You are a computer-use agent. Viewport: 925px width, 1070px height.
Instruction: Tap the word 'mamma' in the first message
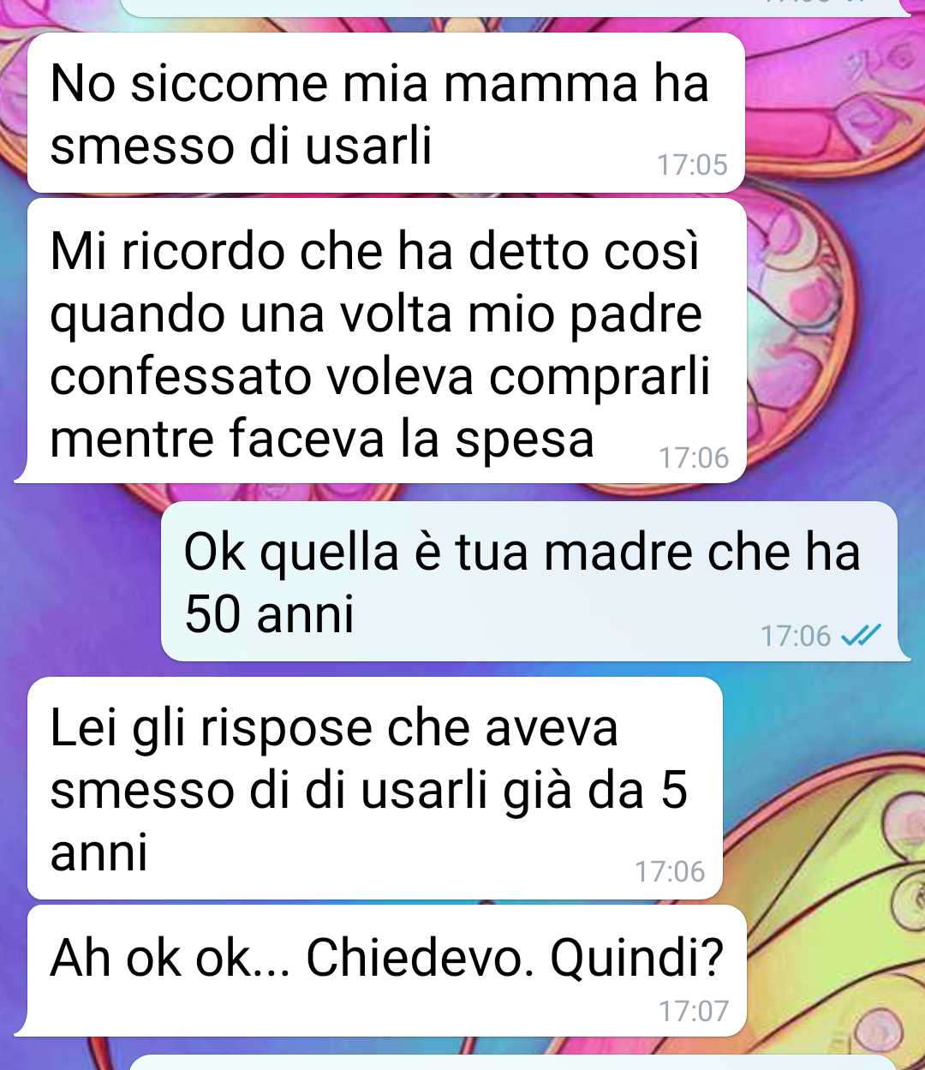tap(542, 84)
